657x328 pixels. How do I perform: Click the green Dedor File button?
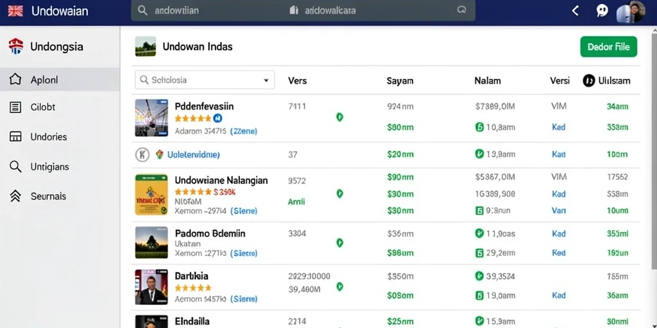click(x=608, y=47)
